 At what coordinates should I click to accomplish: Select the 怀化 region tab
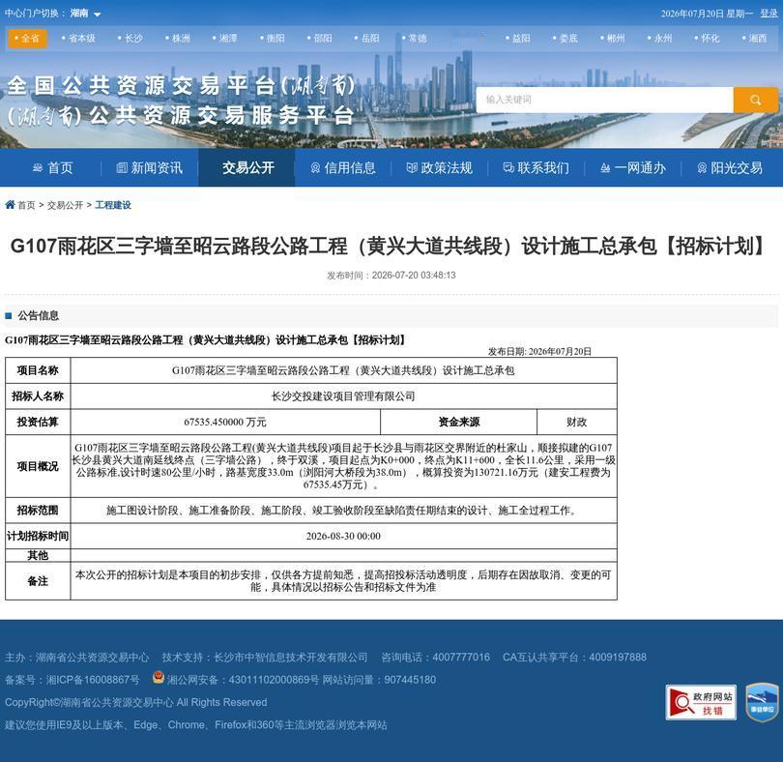pos(707,39)
